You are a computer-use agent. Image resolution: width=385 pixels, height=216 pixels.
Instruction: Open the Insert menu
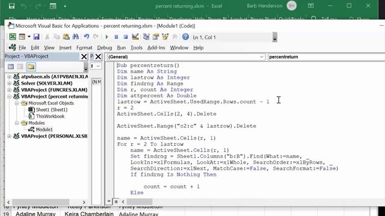point(66,48)
